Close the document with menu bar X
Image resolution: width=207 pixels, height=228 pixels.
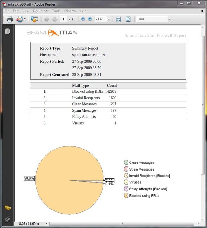tap(202, 11)
